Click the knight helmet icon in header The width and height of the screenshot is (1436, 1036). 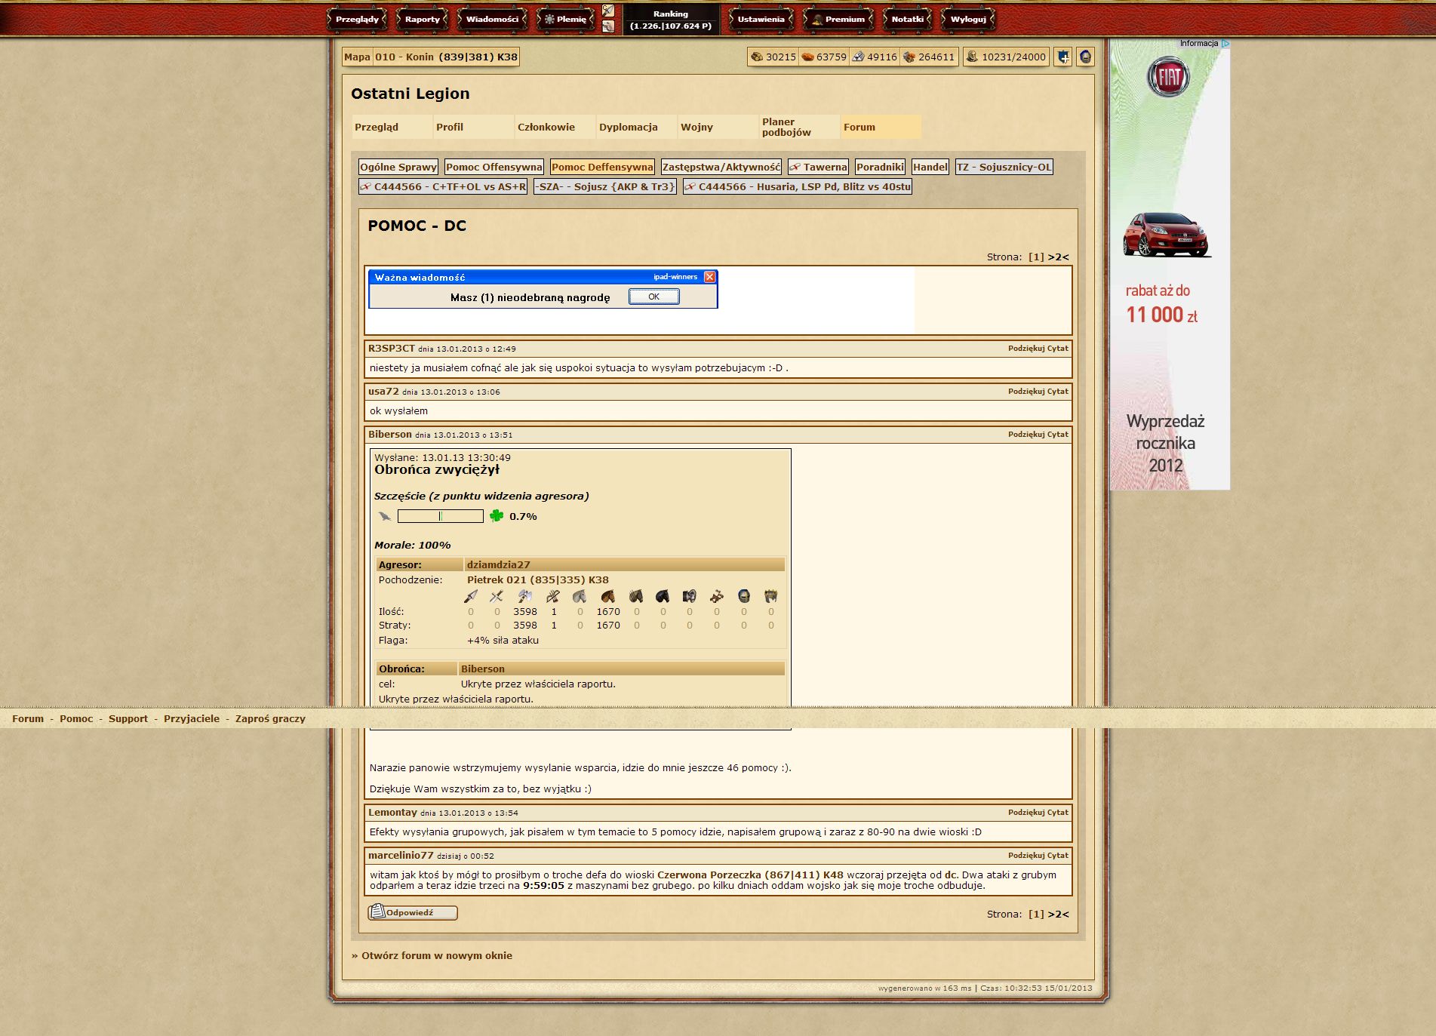point(1085,57)
